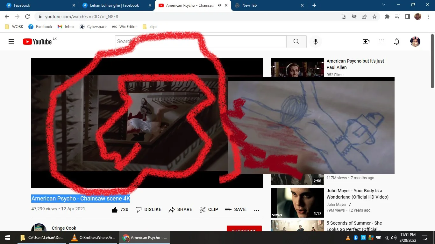Click the install app icon in address bar
Viewport: 435px width, 244px height.
[x=344, y=17]
